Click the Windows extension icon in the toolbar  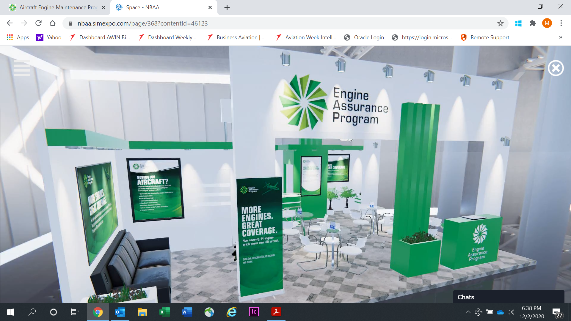tap(518, 23)
